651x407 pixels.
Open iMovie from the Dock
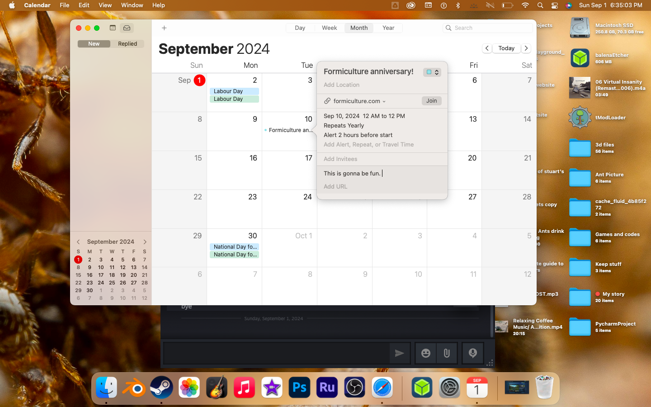tap(272, 388)
